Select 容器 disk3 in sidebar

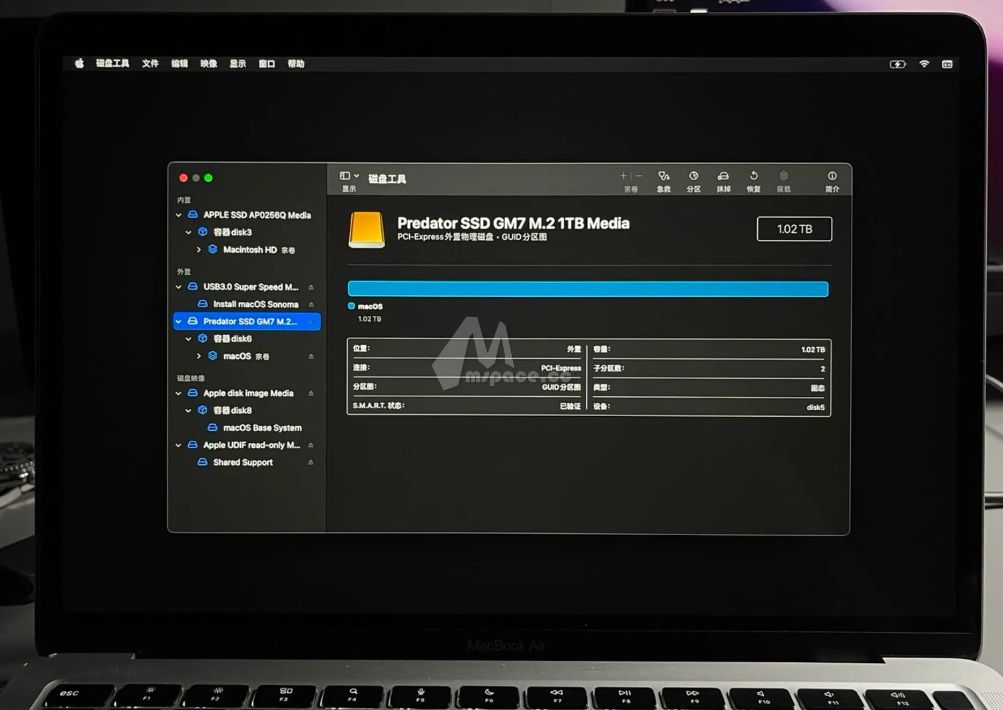point(232,232)
